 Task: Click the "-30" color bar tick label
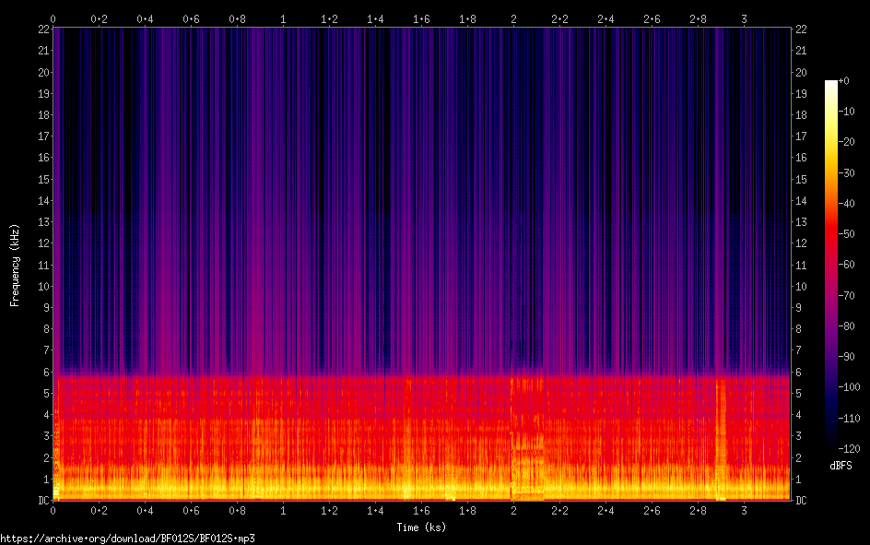[x=846, y=173]
